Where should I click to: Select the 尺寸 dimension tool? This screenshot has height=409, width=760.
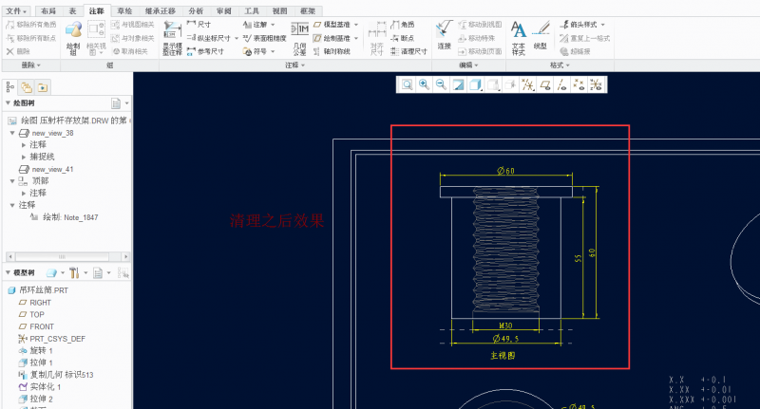tap(199, 25)
